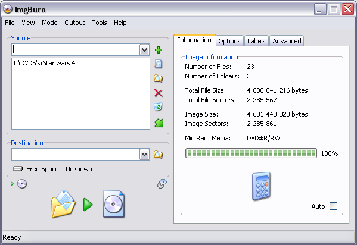Switch to the Labels tab
This screenshot has width=357, height=245.
(256, 41)
